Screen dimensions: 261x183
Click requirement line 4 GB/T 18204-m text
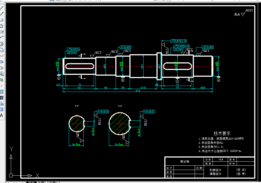pyautogui.click(x=220, y=151)
